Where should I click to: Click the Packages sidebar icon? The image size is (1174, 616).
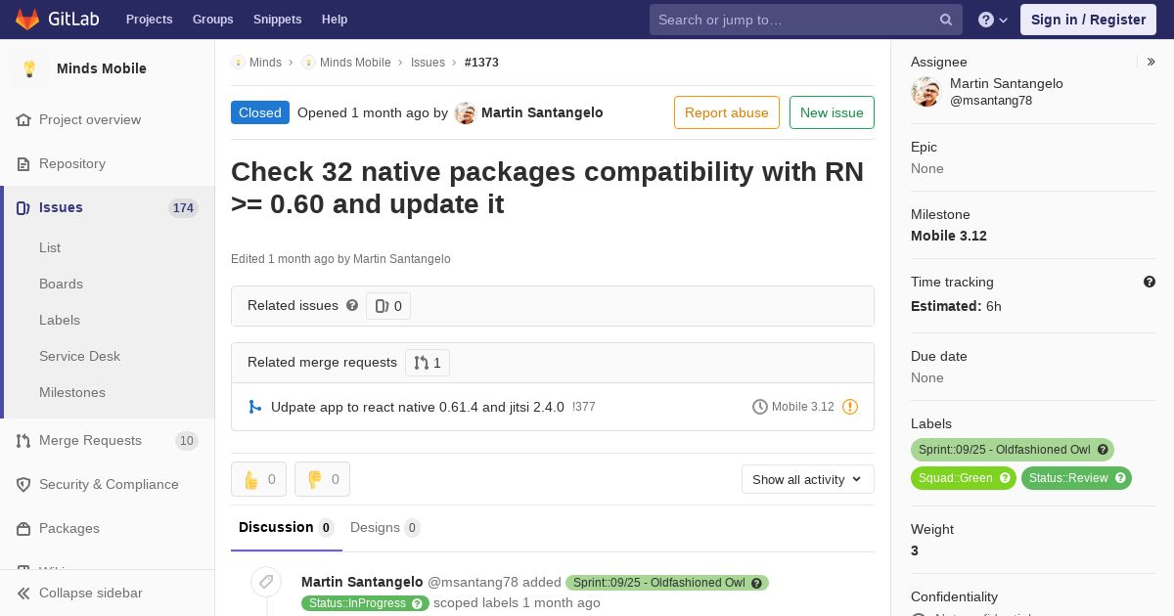tap(23, 528)
